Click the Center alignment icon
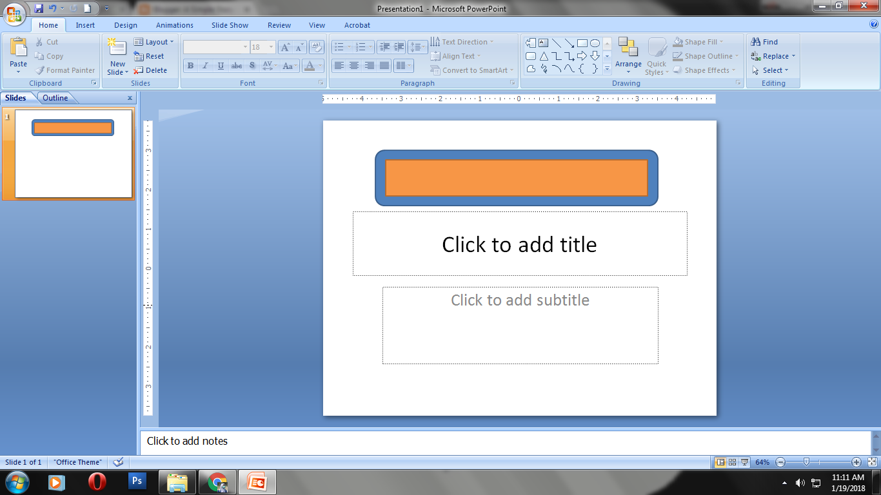This screenshot has width=881, height=495. click(x=354, y=65)
